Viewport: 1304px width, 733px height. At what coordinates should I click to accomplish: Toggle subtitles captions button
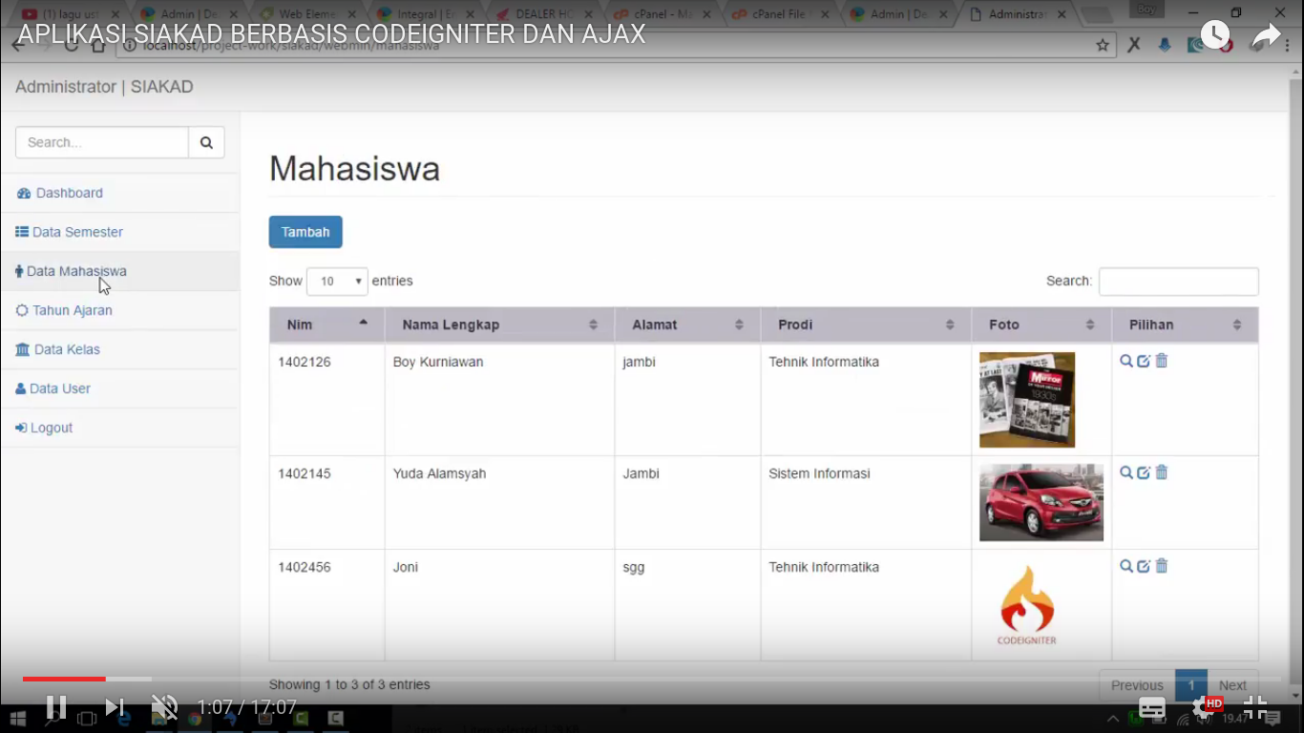[x=1152, y=707]
